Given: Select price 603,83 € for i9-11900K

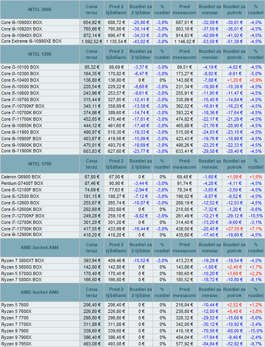Looking at the screenshot, I should [x=92, y=151].
